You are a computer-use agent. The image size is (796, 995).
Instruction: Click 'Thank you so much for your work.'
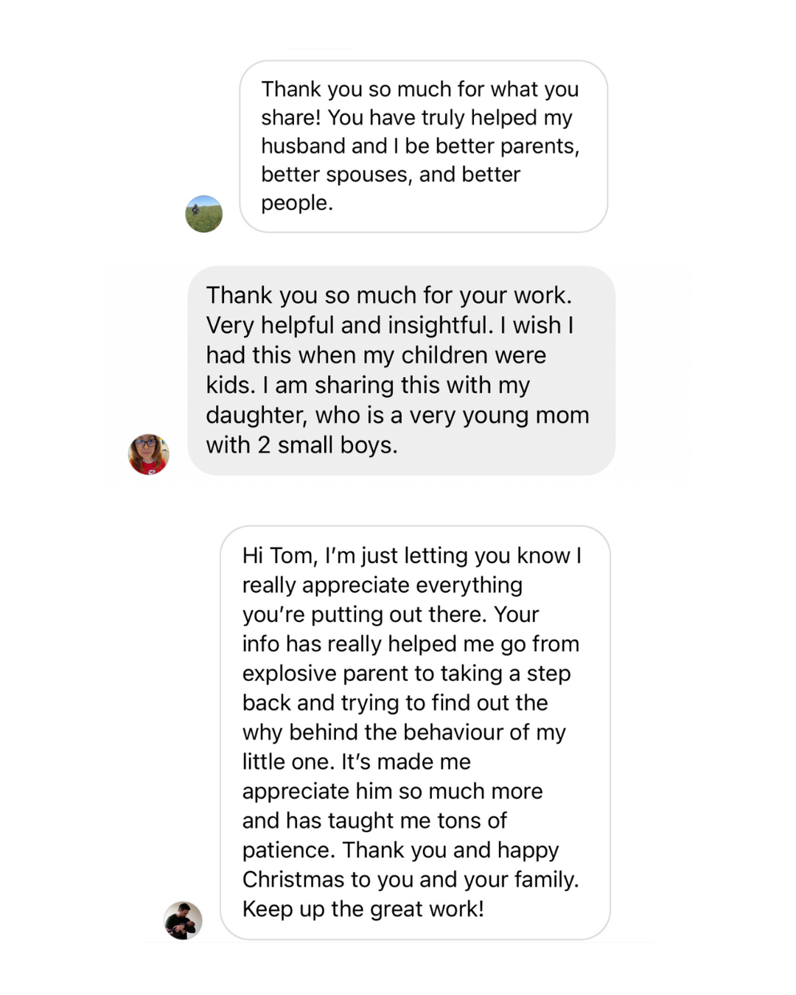388,296
